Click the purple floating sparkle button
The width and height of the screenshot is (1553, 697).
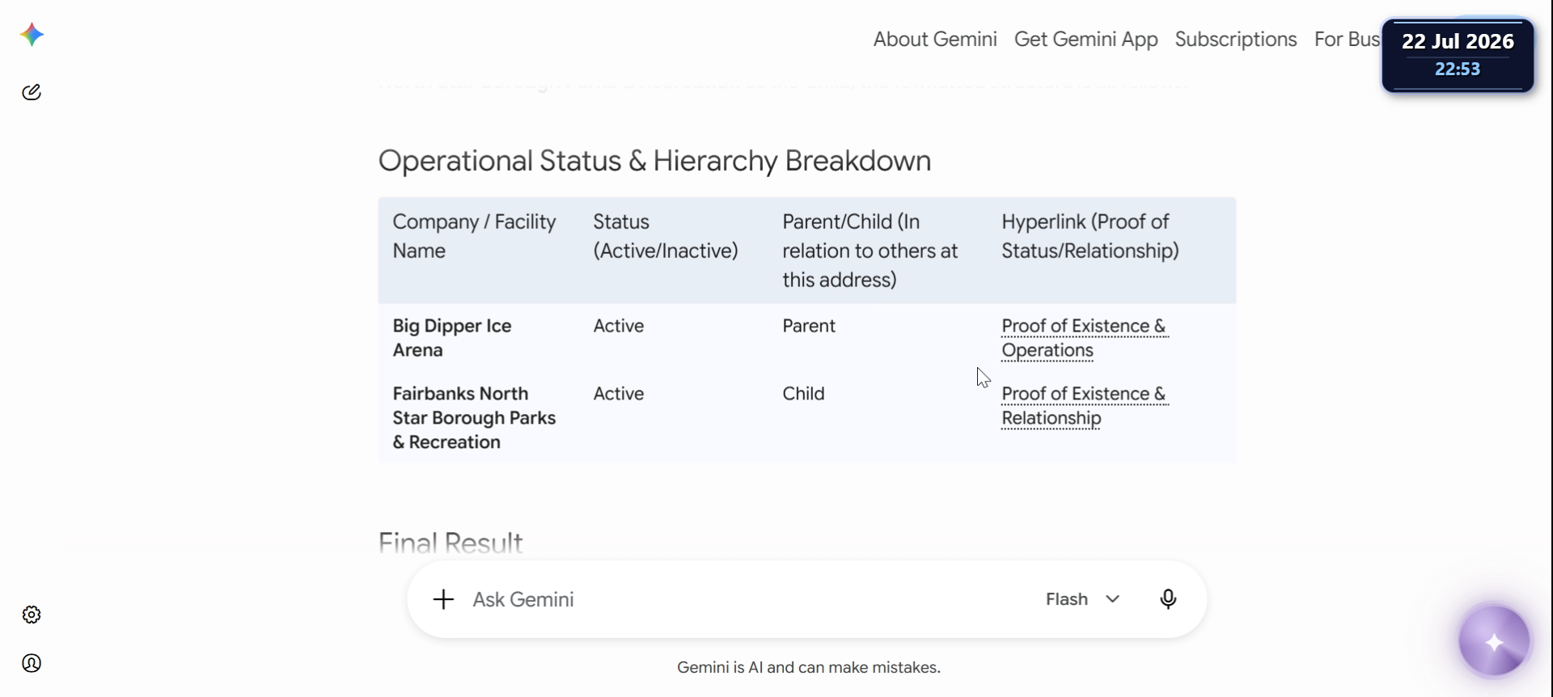point(1494,642)
